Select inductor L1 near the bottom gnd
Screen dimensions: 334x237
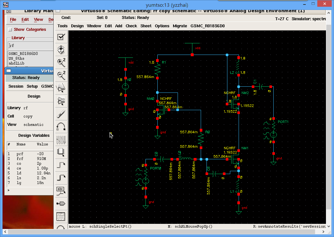[238, 186]
